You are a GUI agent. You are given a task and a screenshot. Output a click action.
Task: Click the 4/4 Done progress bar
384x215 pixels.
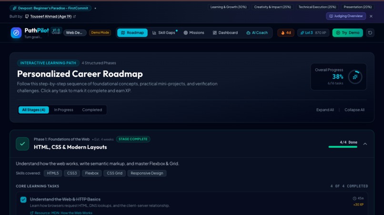click(343, 147)
